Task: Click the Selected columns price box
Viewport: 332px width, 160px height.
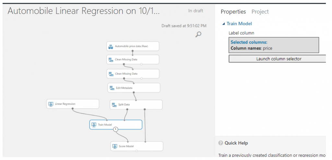Action: 274,45
